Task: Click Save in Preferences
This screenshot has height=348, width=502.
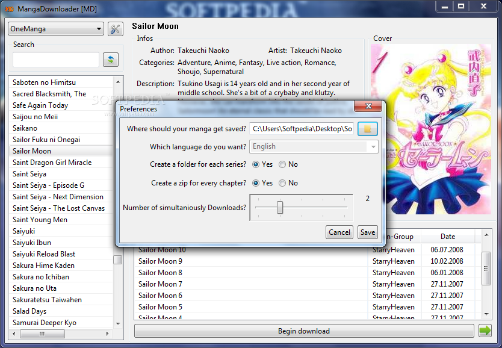Action: [368, 232]
